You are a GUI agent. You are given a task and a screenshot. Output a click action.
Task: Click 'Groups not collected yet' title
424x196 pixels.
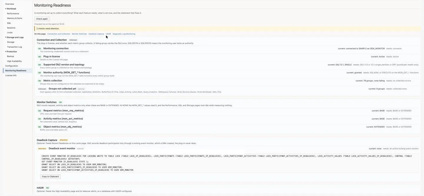point(62,89)
